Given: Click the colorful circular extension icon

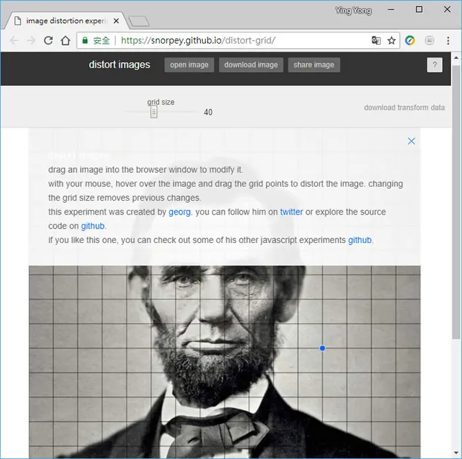Looking at the screenshot, I should (x=410, y=40).
